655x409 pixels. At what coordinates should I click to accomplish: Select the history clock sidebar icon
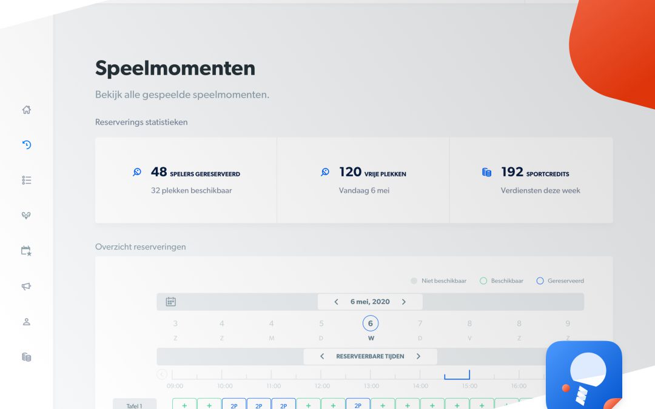[26, 145]
